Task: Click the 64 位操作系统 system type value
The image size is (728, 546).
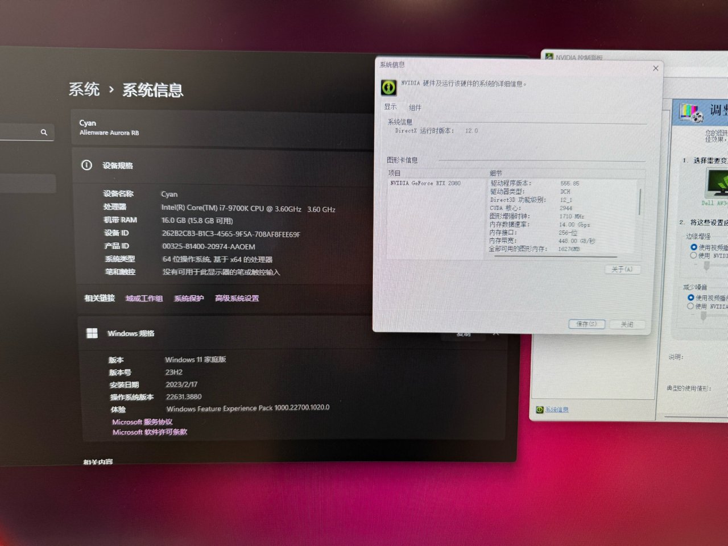Action: (x=217, y=259)
